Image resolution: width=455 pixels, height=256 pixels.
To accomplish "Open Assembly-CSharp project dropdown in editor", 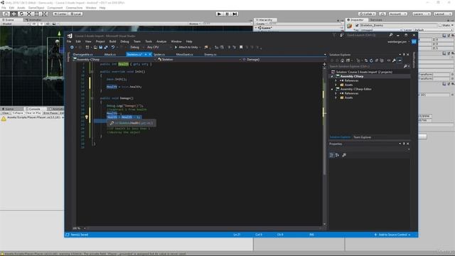I will click(x=114, y=59).
